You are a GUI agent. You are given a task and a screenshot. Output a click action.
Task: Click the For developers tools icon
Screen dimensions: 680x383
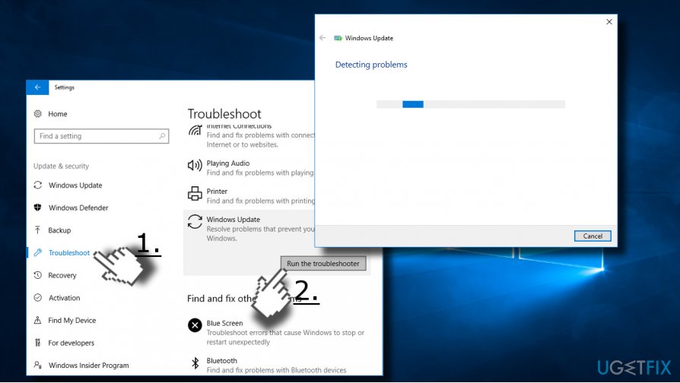point(38,343)
